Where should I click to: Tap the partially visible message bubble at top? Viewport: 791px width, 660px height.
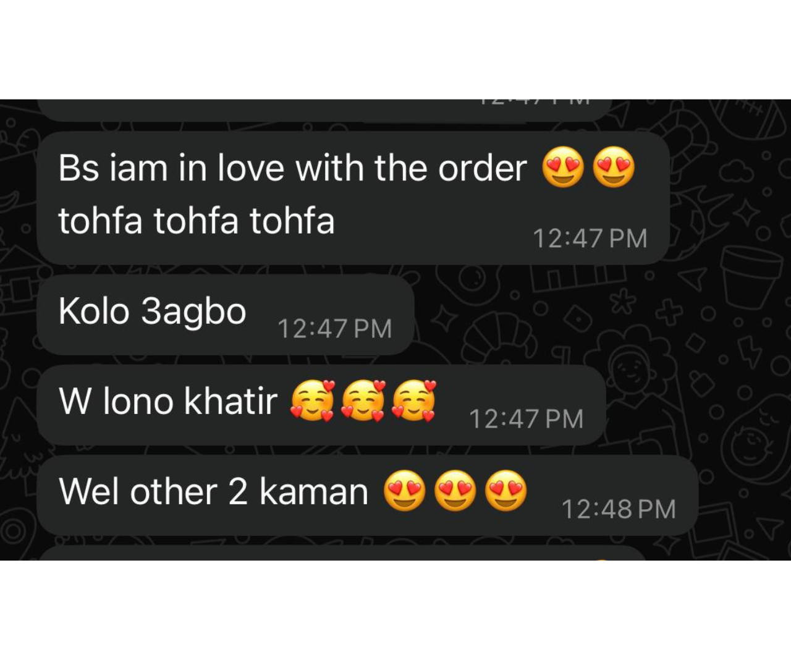click(x=324, y=110)
